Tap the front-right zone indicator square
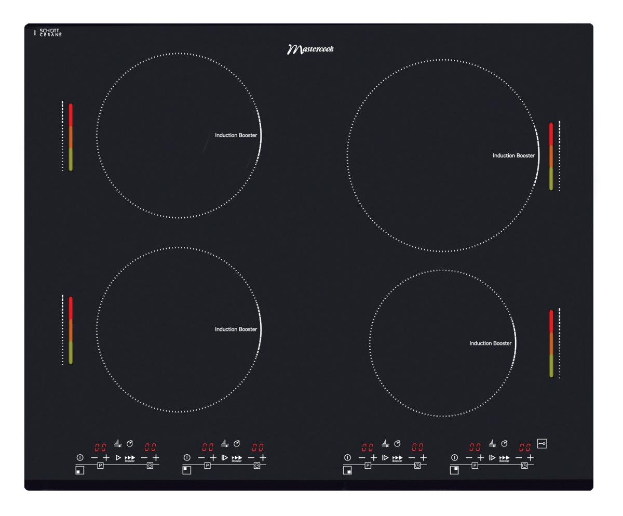Screen dimensions: 623x516 click(347, 470)
